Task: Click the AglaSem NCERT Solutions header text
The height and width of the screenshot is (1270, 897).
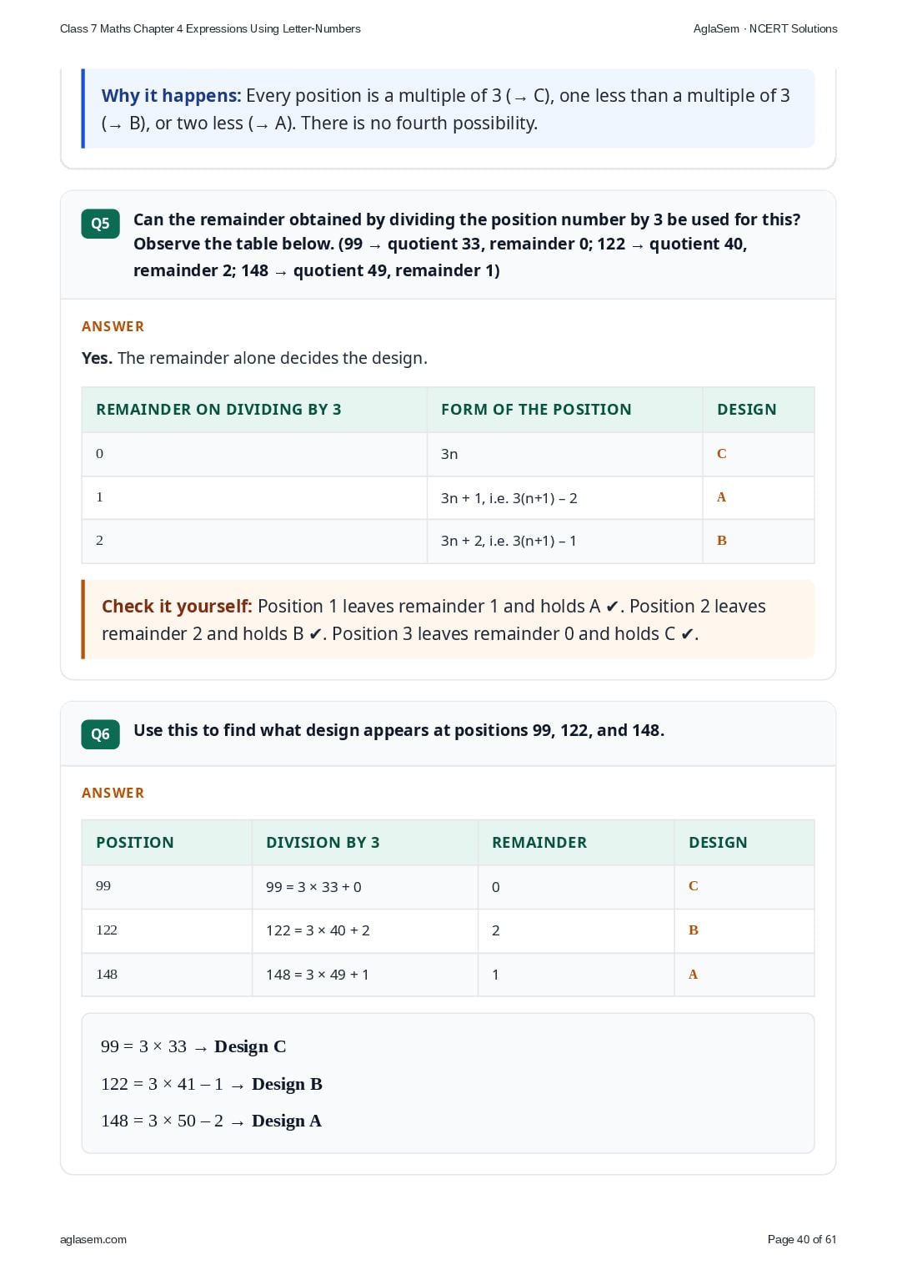Action: click(x=765, y=28)
